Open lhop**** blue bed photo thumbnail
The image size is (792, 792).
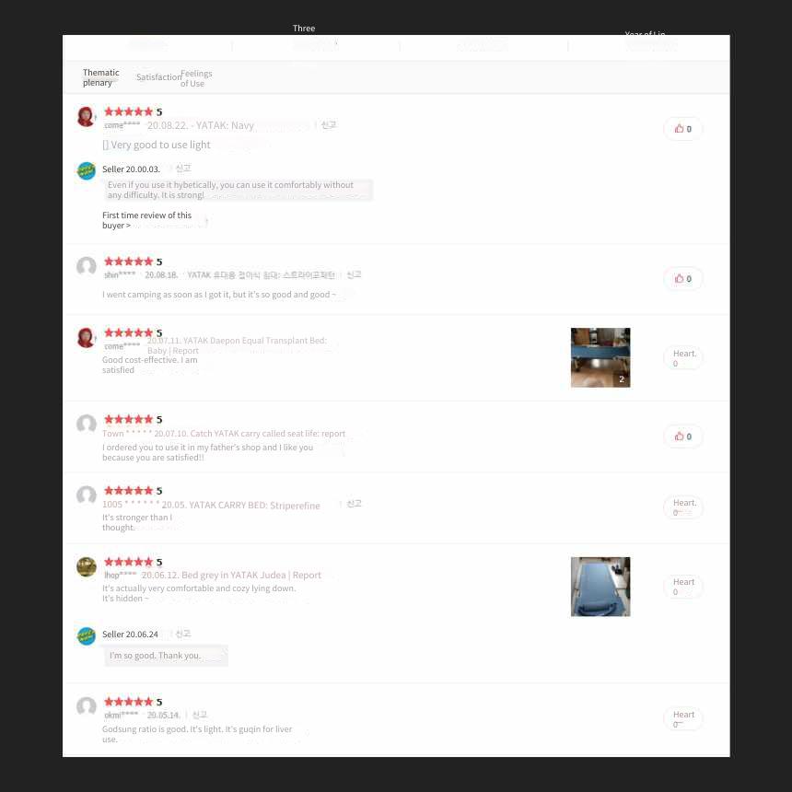tap(600, 587)
